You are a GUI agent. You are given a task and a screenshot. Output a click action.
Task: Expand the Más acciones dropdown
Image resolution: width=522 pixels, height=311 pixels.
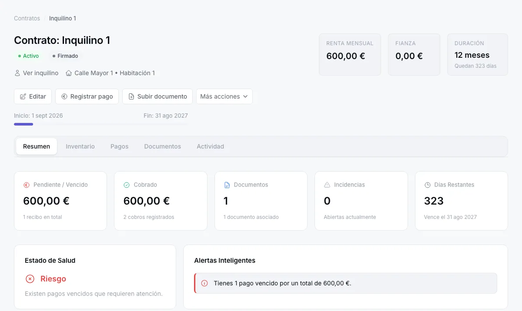pyautogui.click(x=224, y=96)
